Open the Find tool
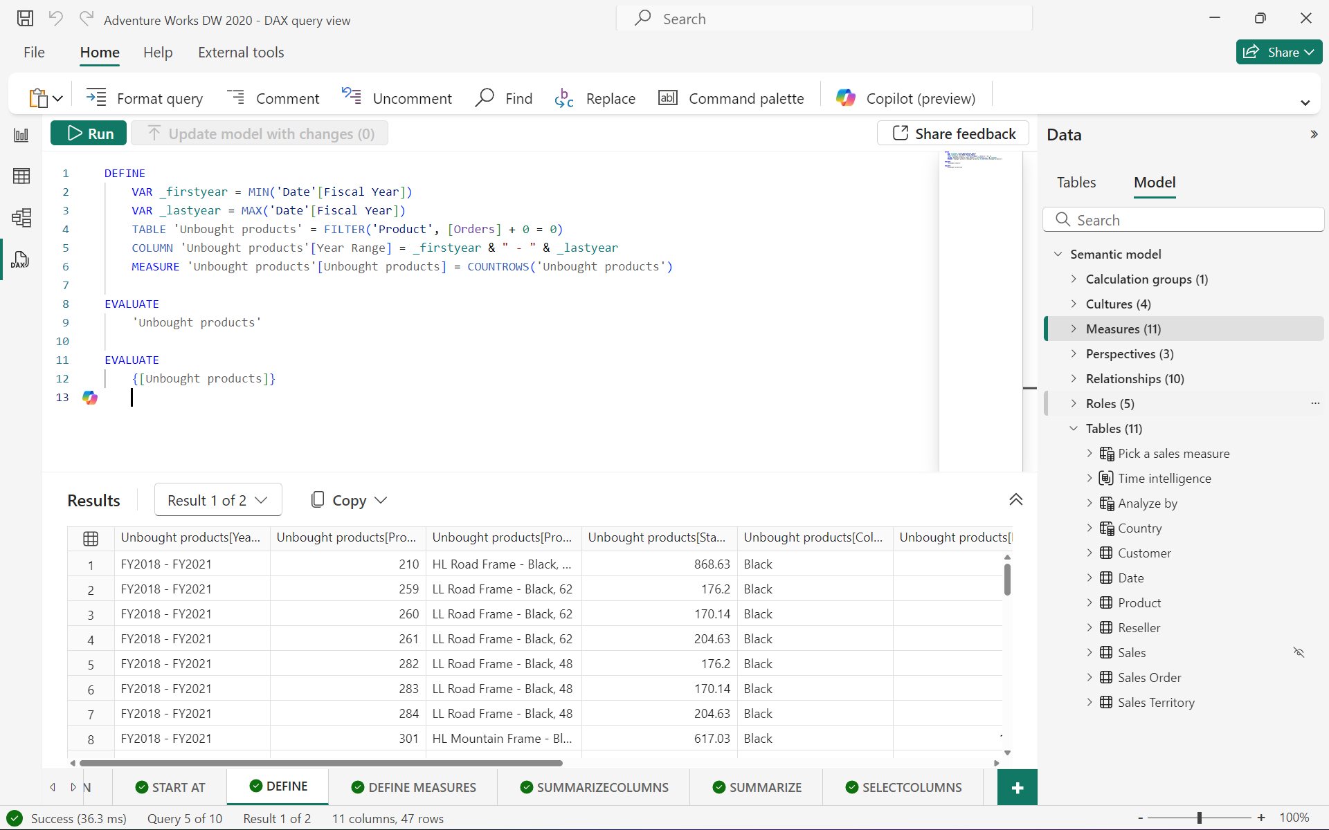The image size is (1329, 830). [x=503, y=97]
